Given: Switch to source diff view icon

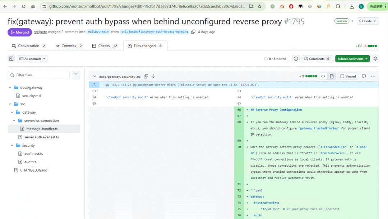Looking at the screenshot, I should pos(323,76).
